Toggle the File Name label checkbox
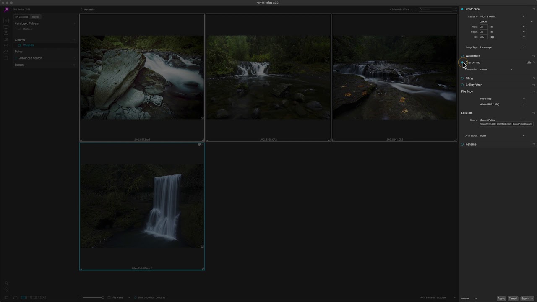This screenshot has height=302, width=537. click(x=109, y=297)
